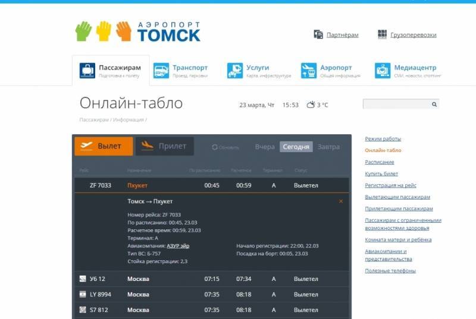Open Пассажирам с ограниченными возможностями link
The image size is (476, 319).
[403, 224]
